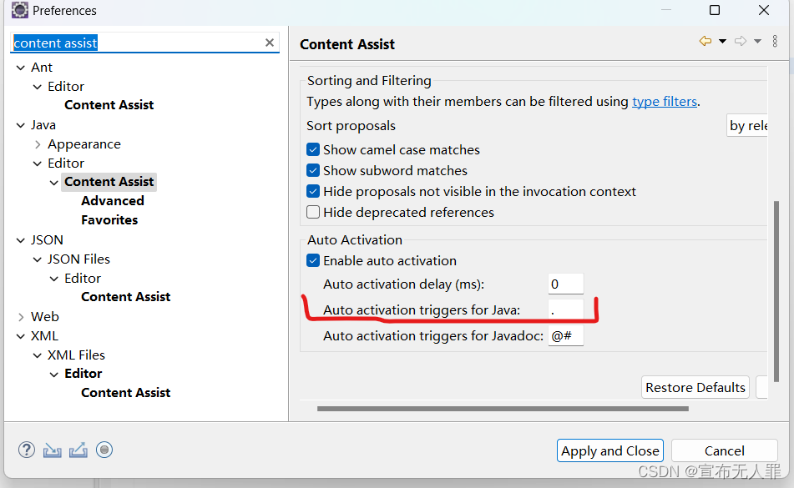This screenshot has width=794, height=488.
Task: Collapse the JSON tree node
Action: coord(21,239)
